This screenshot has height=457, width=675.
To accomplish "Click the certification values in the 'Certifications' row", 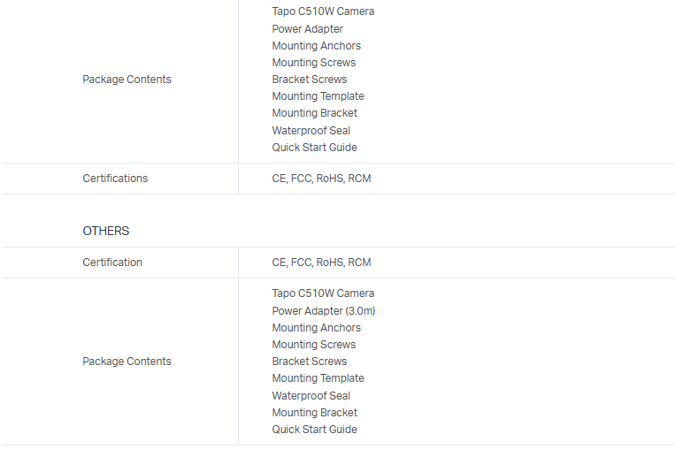I will pos(321,179).
